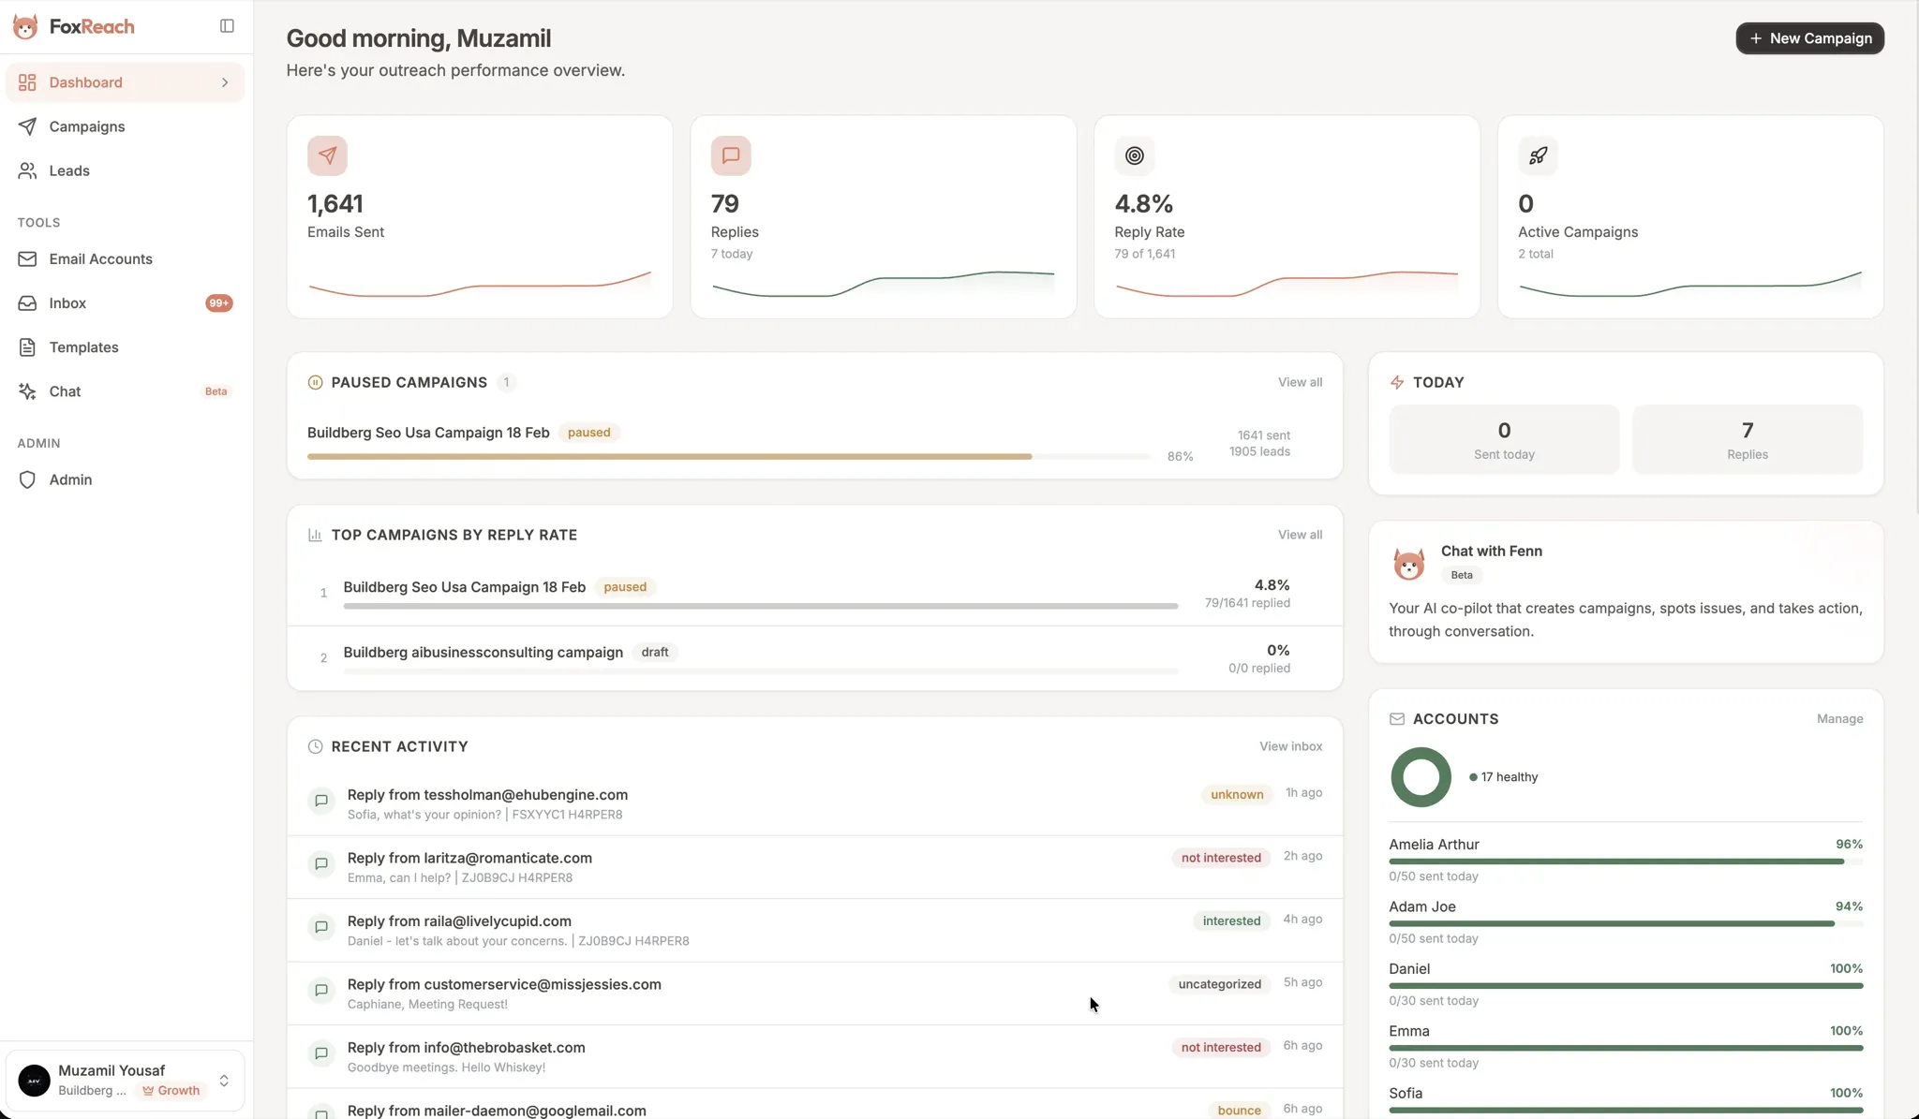1919x1119 pixels.
Task: Click the paused badge on Buildberg Seo campaign
Action: coord(589,433)
